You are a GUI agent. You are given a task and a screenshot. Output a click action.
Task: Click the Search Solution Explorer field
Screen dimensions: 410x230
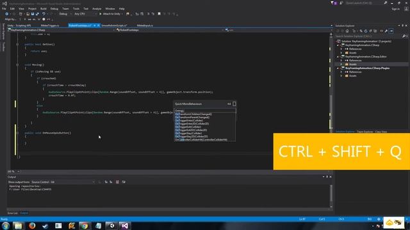click(x=368, y=36)
